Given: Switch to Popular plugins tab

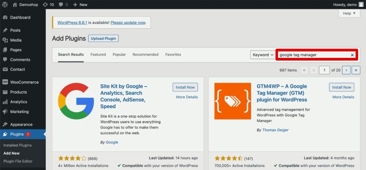Looking at the screenshot, I should point(119,55).
